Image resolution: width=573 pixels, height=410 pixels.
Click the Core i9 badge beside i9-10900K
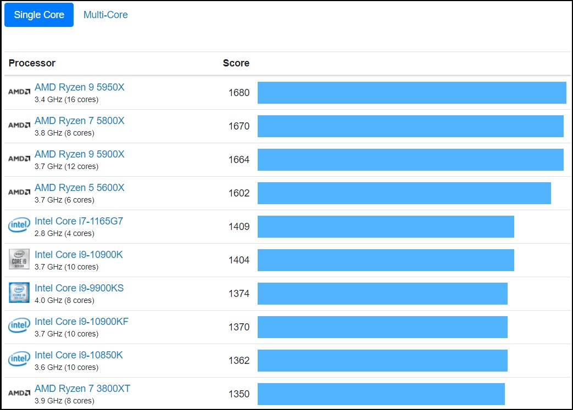(19, 259)
